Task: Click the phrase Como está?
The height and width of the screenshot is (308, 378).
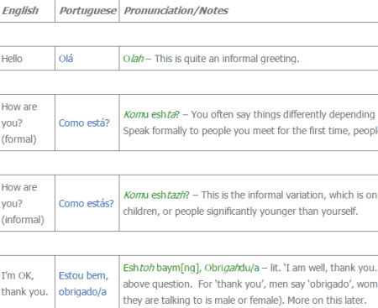Action: pos(84,123)
